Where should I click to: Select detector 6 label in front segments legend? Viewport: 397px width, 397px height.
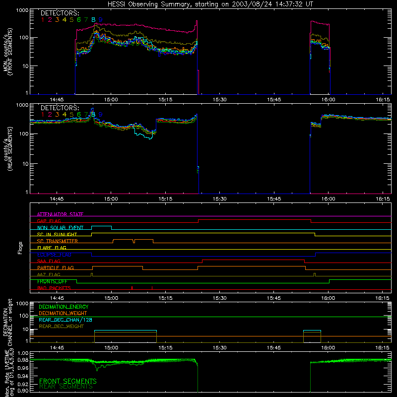pos(79,20)
